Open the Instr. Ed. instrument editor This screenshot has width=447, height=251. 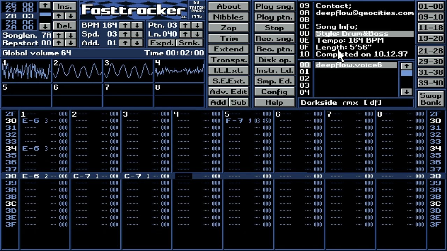click(274, 70)
